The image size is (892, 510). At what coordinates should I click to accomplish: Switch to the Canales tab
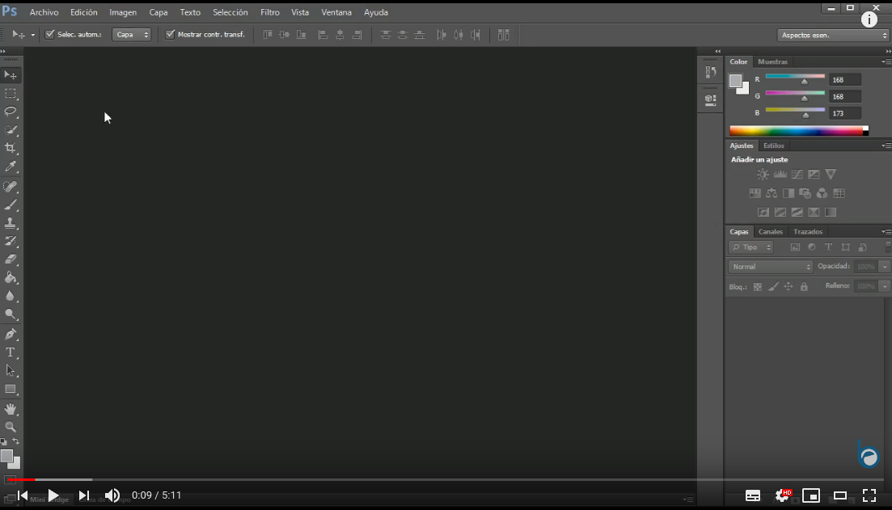770,231
